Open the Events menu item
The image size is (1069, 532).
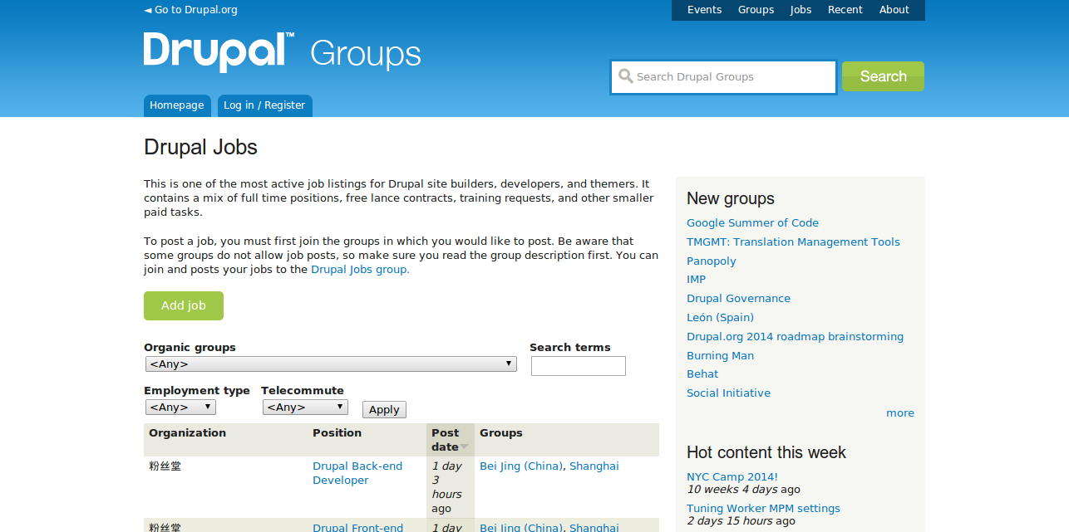[x=704, y=10]
